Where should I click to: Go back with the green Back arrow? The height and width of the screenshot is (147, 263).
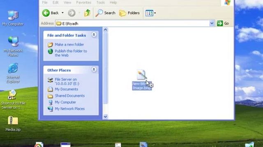coord(50,13)
